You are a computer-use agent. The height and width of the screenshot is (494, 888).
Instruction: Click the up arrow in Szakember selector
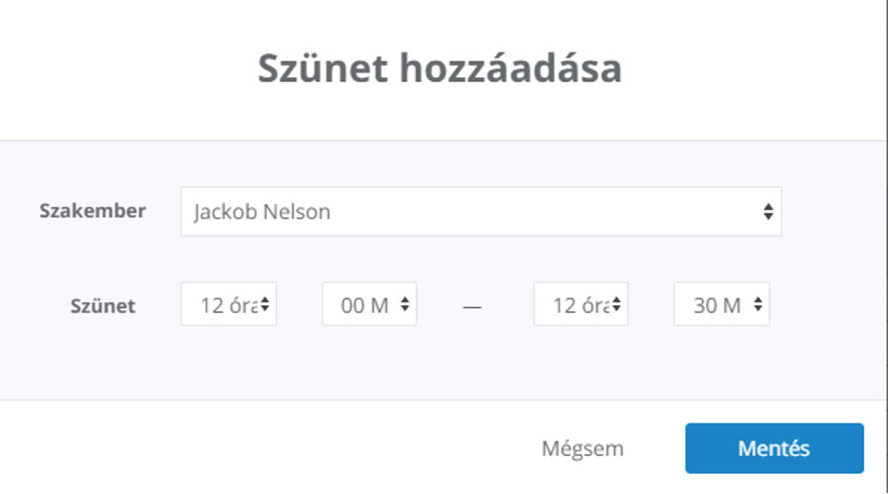pyautogui.click(x=768, y=207)
